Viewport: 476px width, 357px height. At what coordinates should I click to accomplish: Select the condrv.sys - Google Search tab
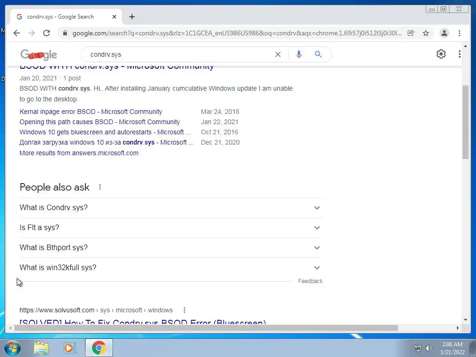tap(66, 17)
